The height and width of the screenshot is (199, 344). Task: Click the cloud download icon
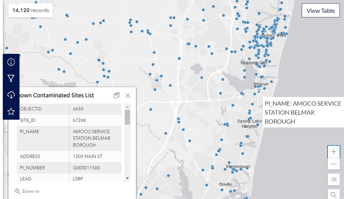tap(11, 95)
